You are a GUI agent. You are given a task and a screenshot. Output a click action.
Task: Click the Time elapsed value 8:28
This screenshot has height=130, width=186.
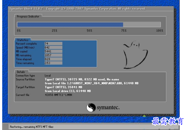53,59
